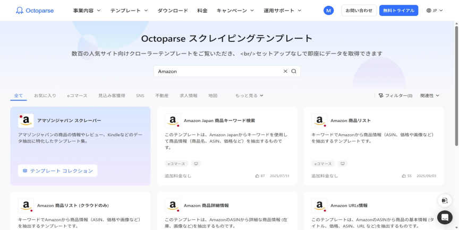Image resolution: width=459 pixels, height=230 pixels.
Task: Expand the 関連性 sort dropdown
Action: [x=430, y=96]
